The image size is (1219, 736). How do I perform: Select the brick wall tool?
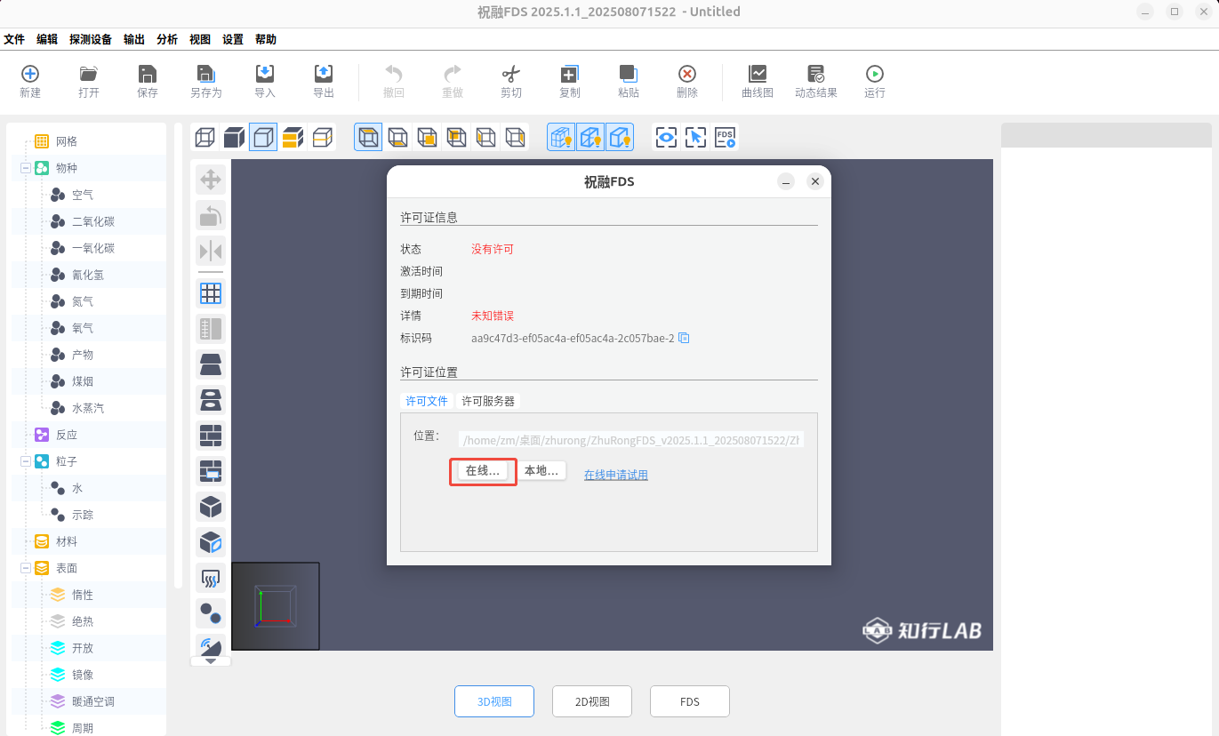point(211,435)
